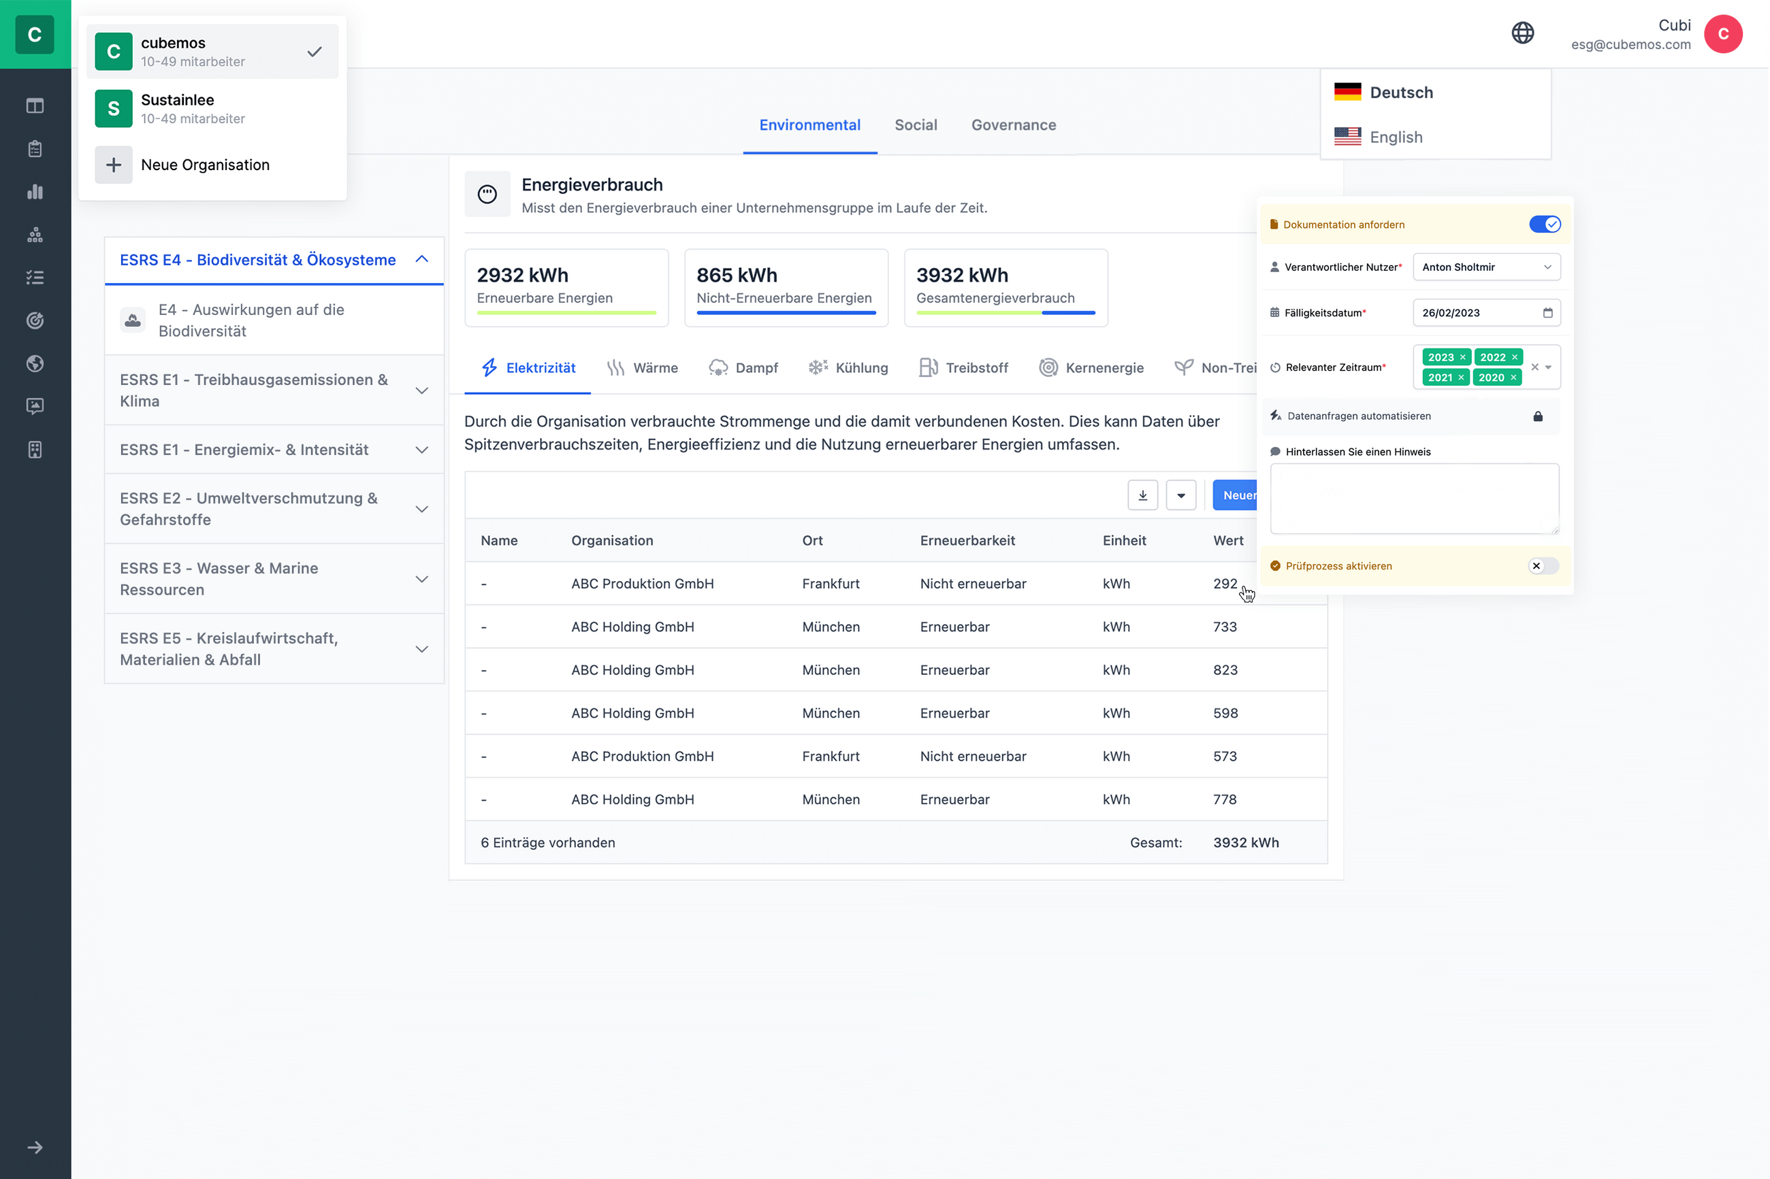Collapse ESRS E4 - Biodiversität & Ökosysteme
Screen dimensions: 1770x1179
pyautogui.click(x=421, y=259)
